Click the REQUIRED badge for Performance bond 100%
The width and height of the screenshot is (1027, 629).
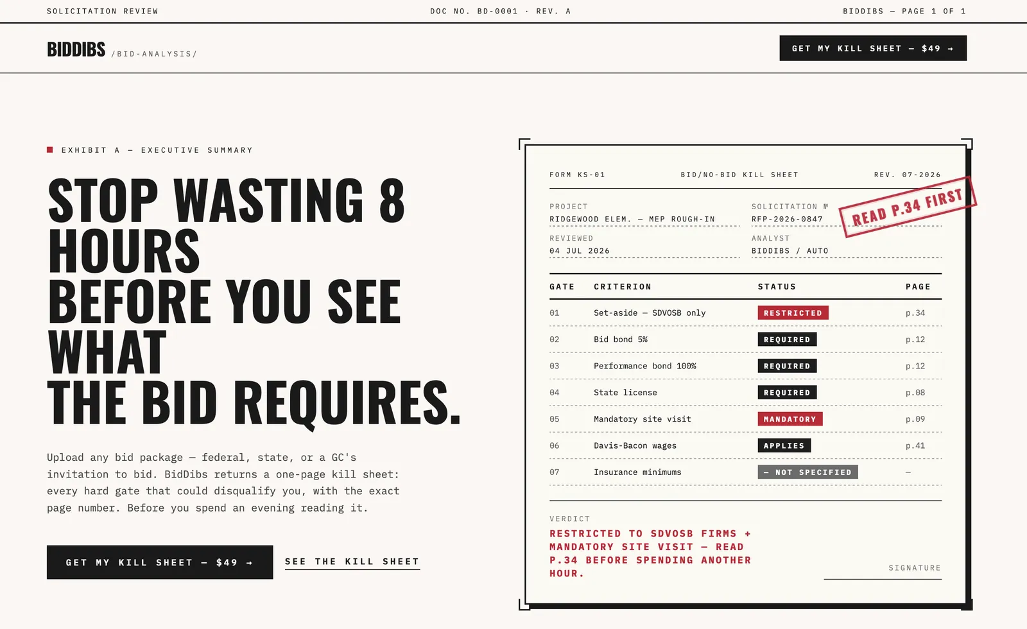pos(787,366)
